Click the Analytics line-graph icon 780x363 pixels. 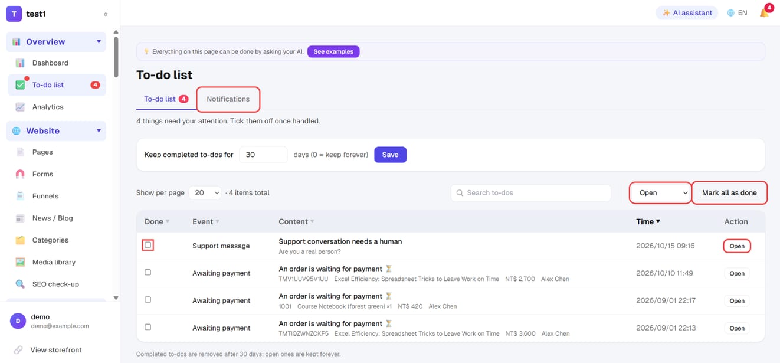click(20, 107)
